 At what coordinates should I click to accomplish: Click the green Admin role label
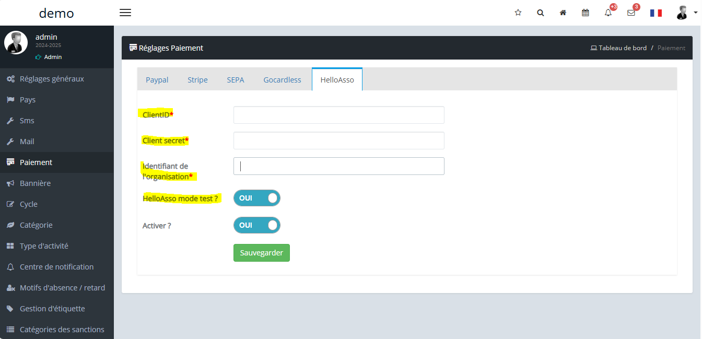pos(49,57)
